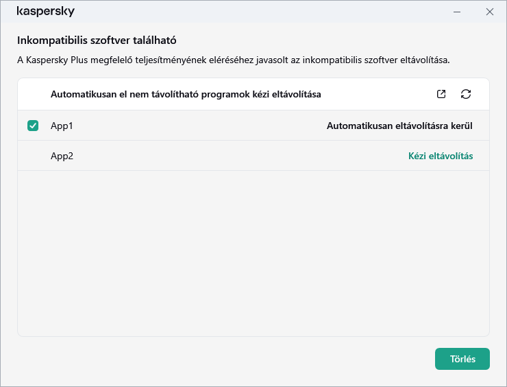507x387 pixels.
Task: Refresh the incompatible software list
Action: click(466, 94)
